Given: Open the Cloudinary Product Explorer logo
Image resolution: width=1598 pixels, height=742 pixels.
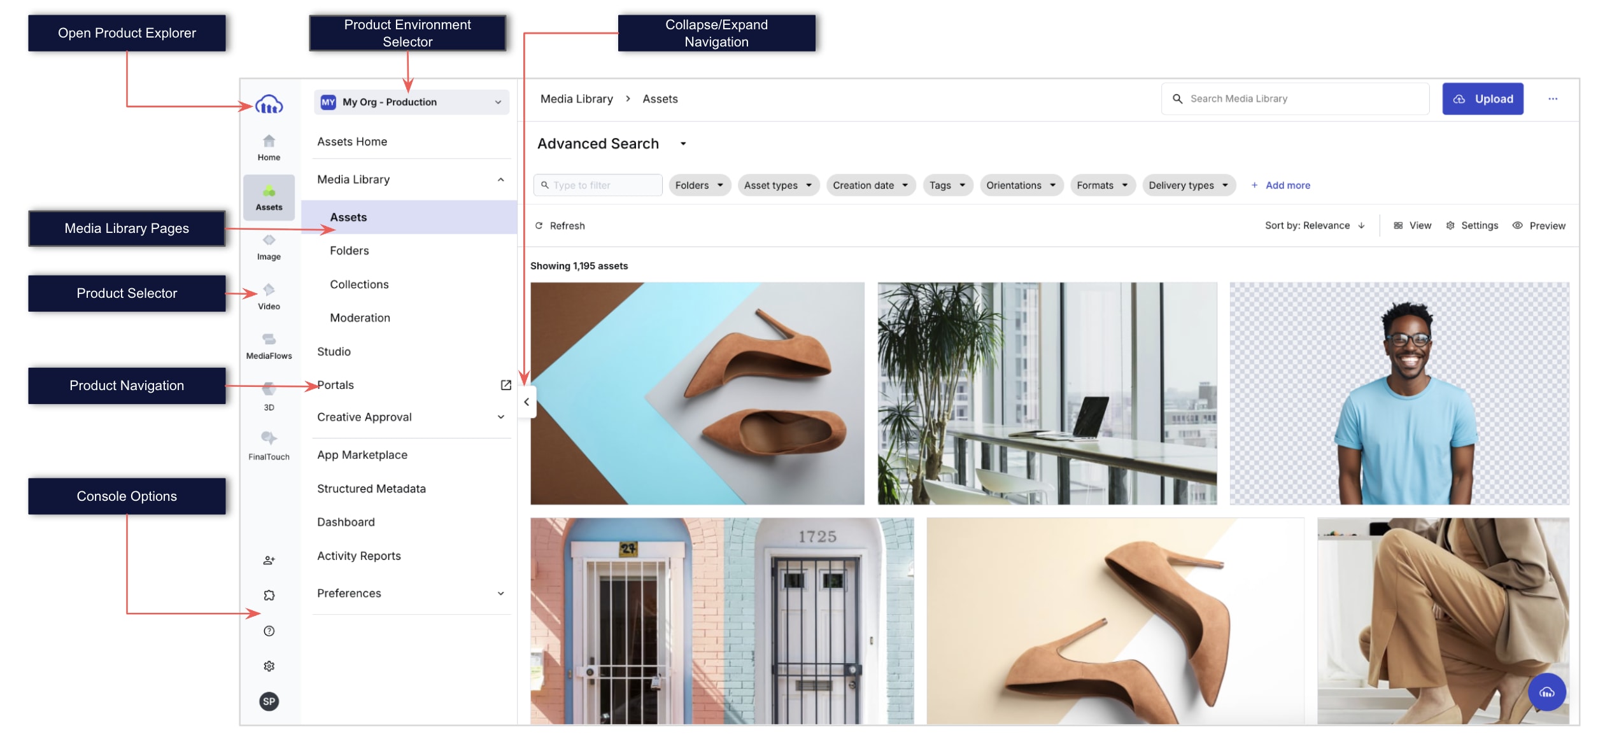Looking at the screenshot, I should (x=269, y=104).
